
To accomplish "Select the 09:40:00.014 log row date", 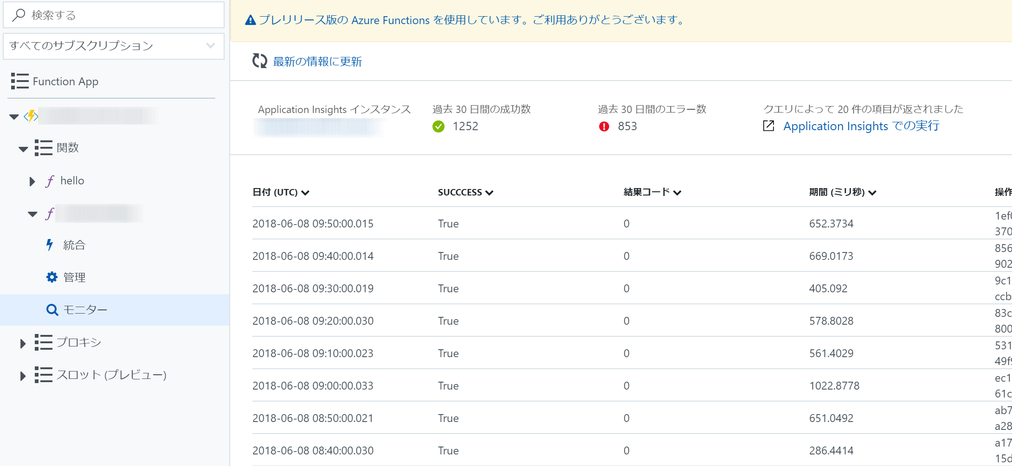I will tap(313, 256).
